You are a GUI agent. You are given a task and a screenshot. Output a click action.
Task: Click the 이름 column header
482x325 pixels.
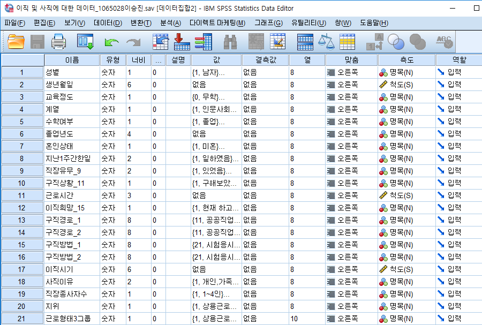tap(72, 59)
